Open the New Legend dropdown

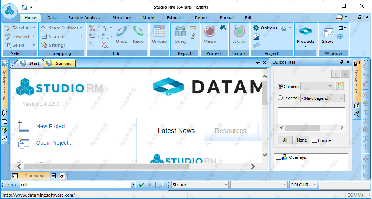322,98
